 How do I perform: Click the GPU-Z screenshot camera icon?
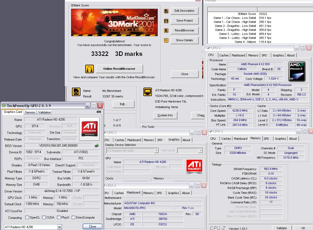pyautogui.click(x=99, y=112)
